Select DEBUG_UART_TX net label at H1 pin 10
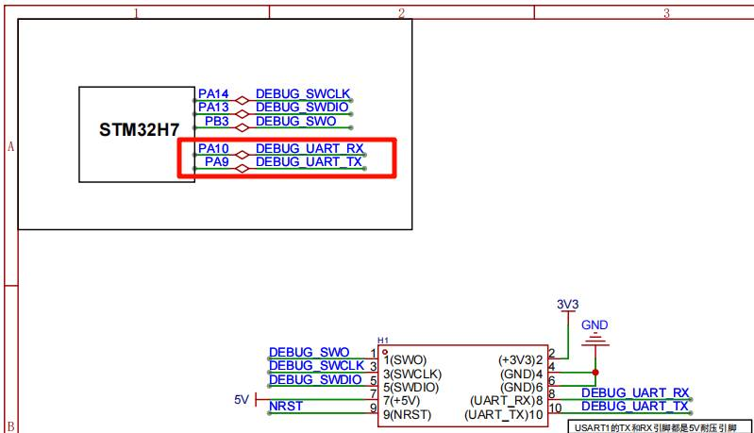 [635, 407]
